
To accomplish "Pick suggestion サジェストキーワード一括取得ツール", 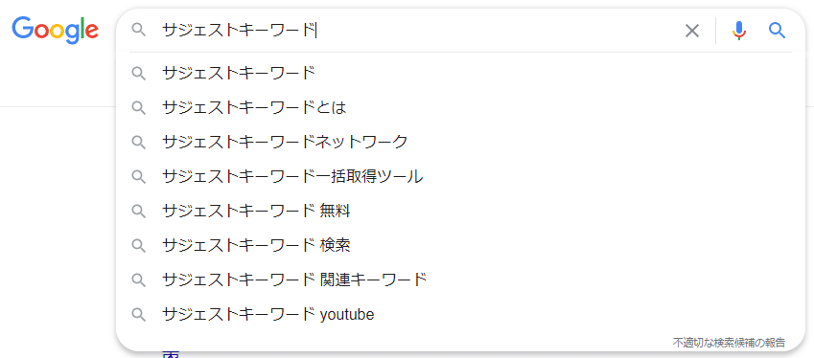I will coord(460,177).
